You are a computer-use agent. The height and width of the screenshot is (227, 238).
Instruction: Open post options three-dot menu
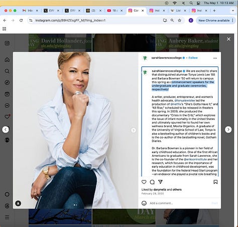[215, 58]
